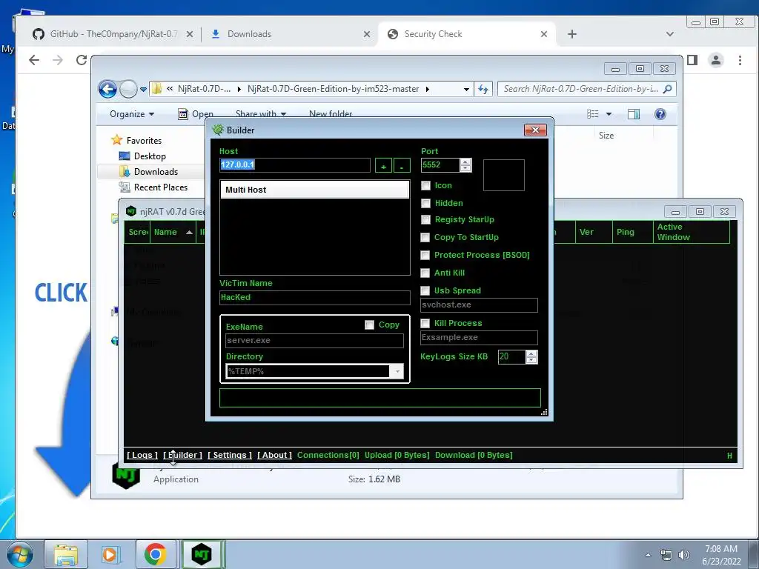Click the Host address input field
Viewport: 759px width, 569px height.
click(x=295, y=165)
